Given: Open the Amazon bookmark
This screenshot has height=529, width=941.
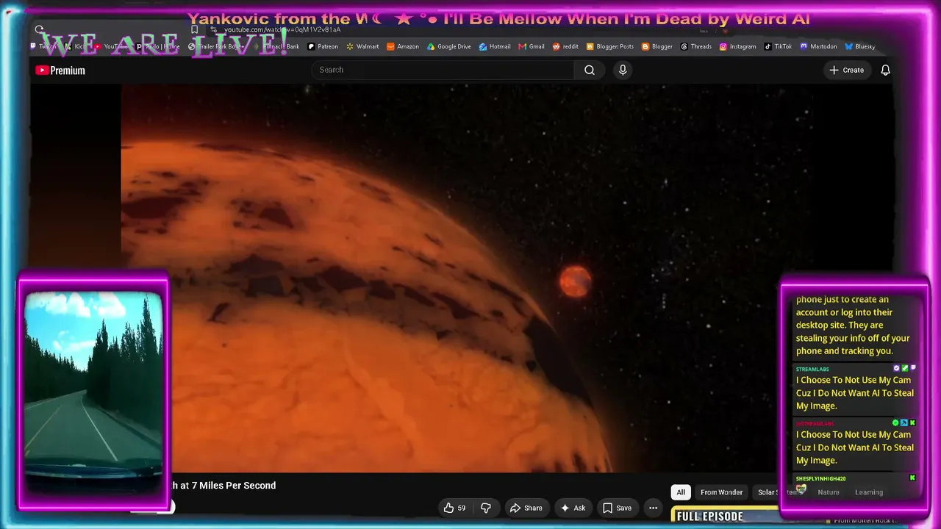Looking at the screenshot, I should point(403,46).
